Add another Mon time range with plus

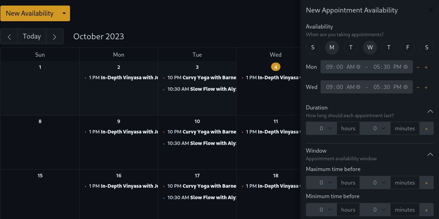point(426,67)
